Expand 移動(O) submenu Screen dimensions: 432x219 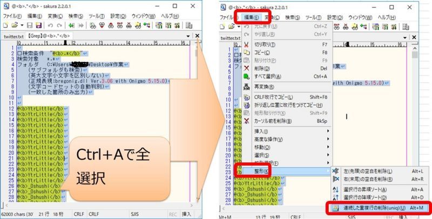pos(287,147)
